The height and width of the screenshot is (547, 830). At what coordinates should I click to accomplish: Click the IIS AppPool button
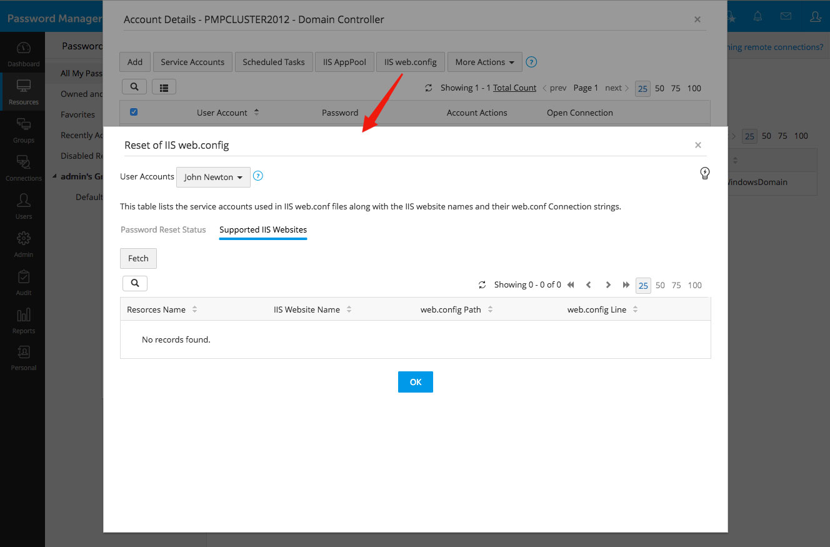(344, 62)
